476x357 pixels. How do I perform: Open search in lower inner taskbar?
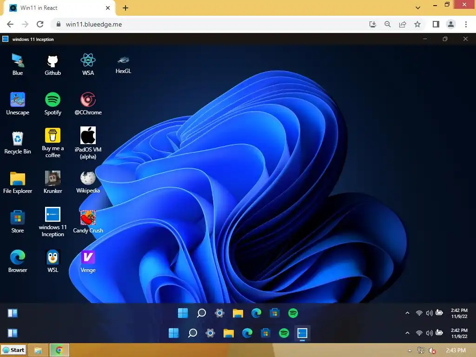192,333
